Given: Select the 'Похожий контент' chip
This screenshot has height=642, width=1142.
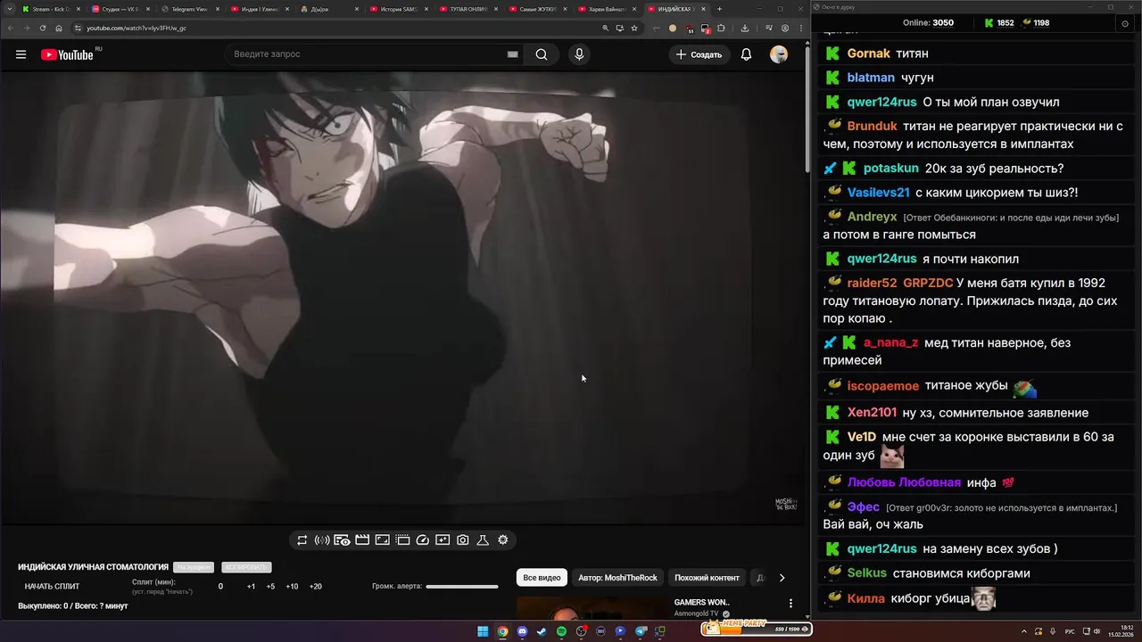Looking at the screenshot, I should (x=707, y=578).
